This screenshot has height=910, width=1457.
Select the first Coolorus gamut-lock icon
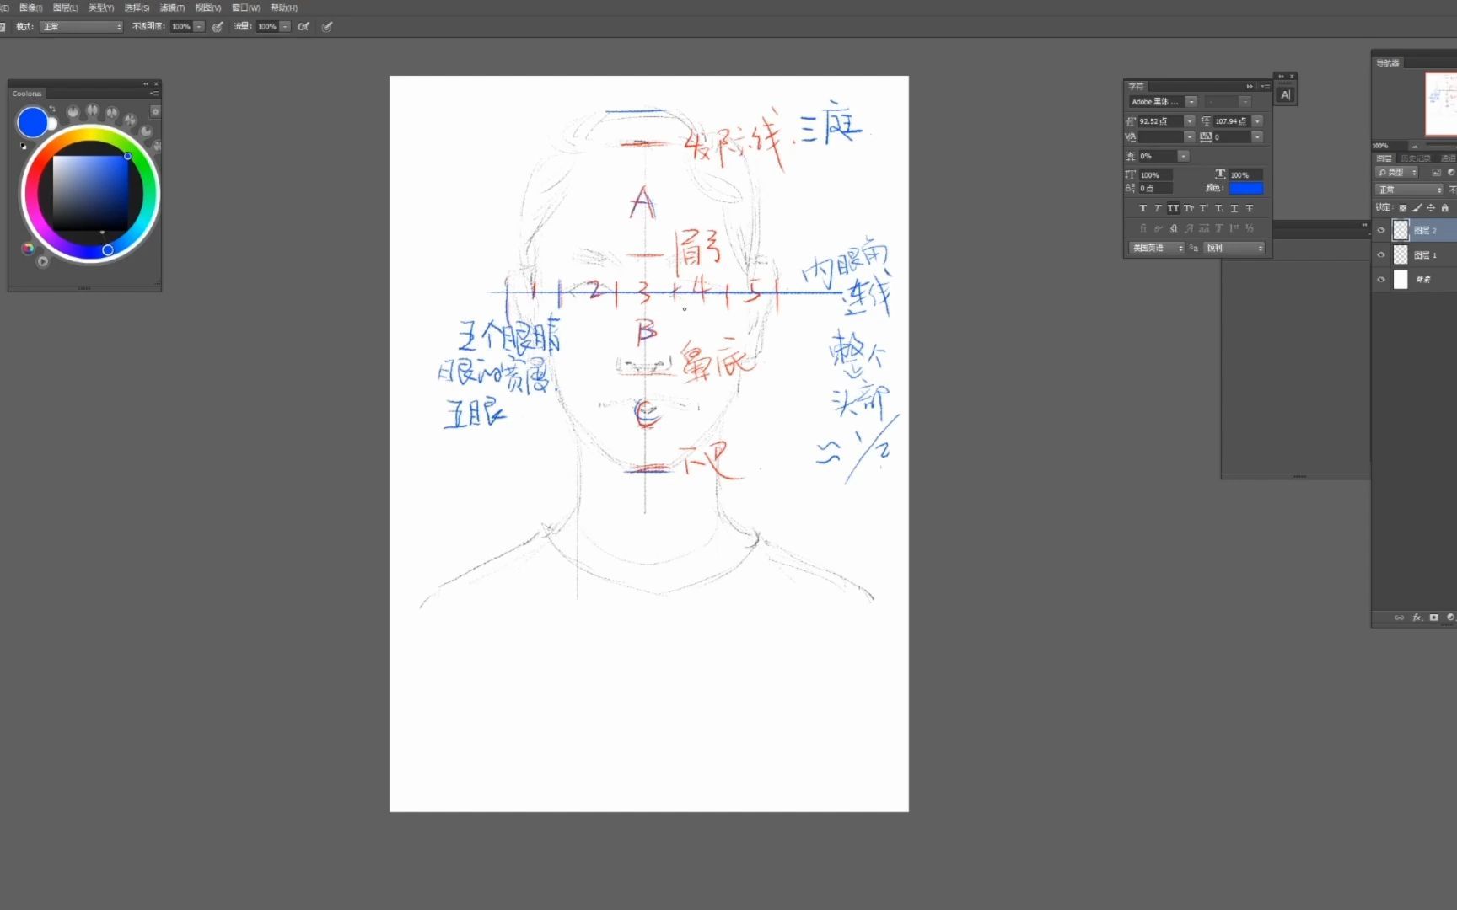(73, 111)
